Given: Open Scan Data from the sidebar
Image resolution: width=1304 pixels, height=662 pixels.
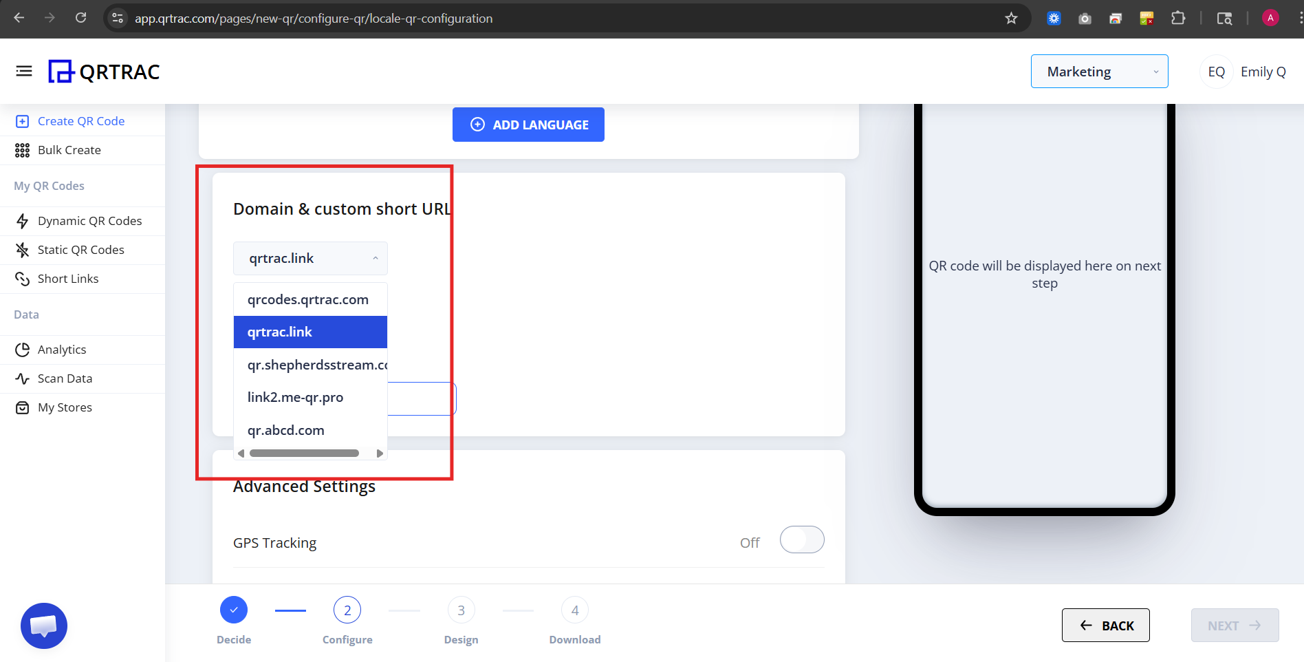Looking at the screenshot, I should coord(65,378).
